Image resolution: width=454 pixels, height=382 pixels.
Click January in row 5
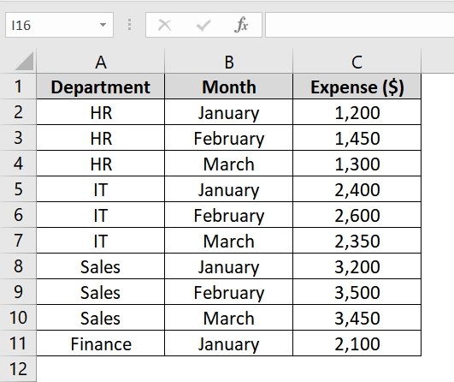coord(229,189)
